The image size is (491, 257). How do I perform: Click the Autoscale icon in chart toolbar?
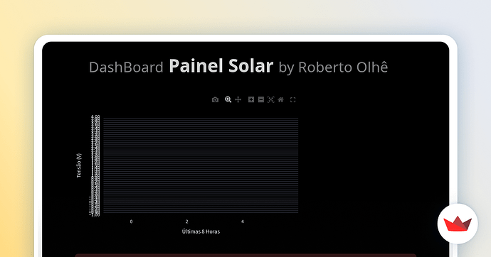(x=271, y=99)
